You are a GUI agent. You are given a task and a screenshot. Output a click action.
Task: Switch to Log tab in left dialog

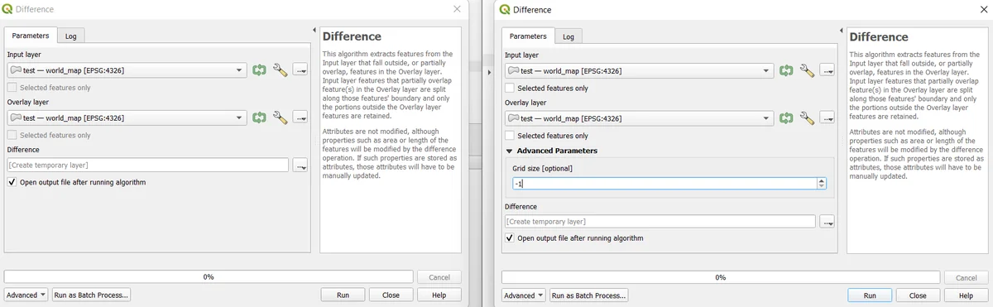[71, 36]
